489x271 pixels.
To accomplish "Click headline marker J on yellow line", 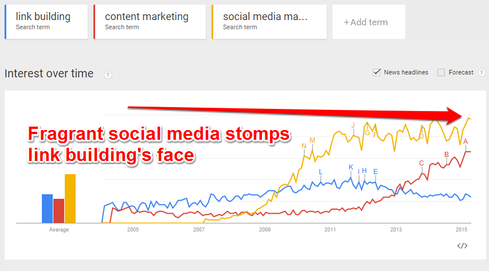I will [x=353, y=125].
